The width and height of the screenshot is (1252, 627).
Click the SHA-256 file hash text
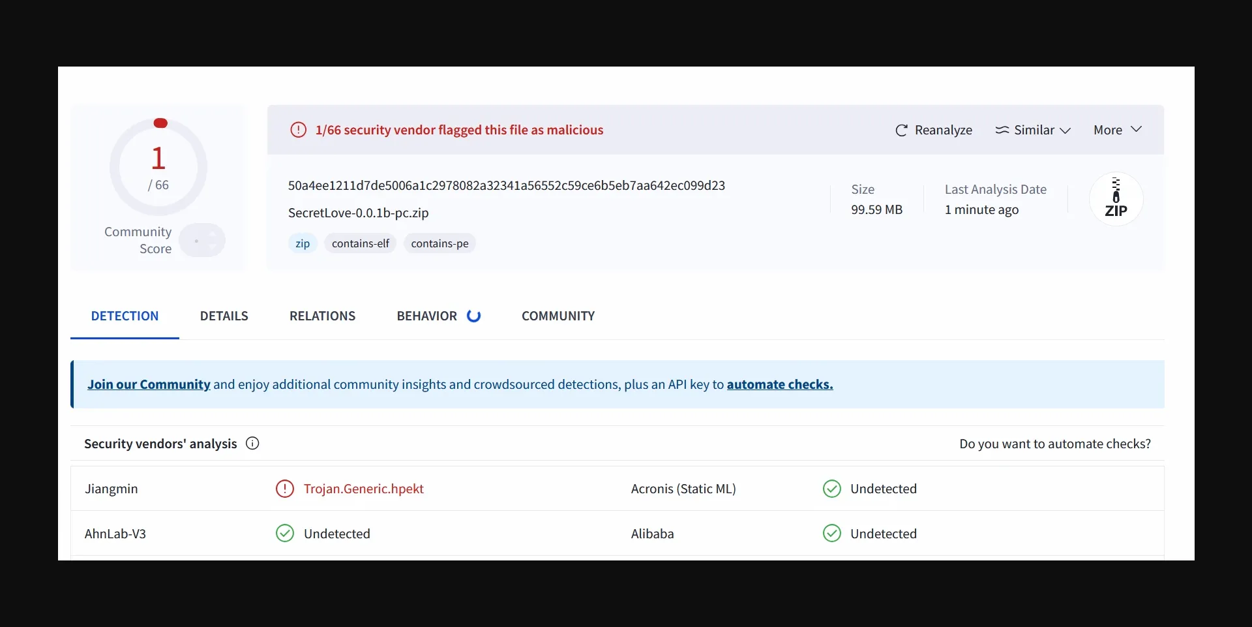[506, 186]
